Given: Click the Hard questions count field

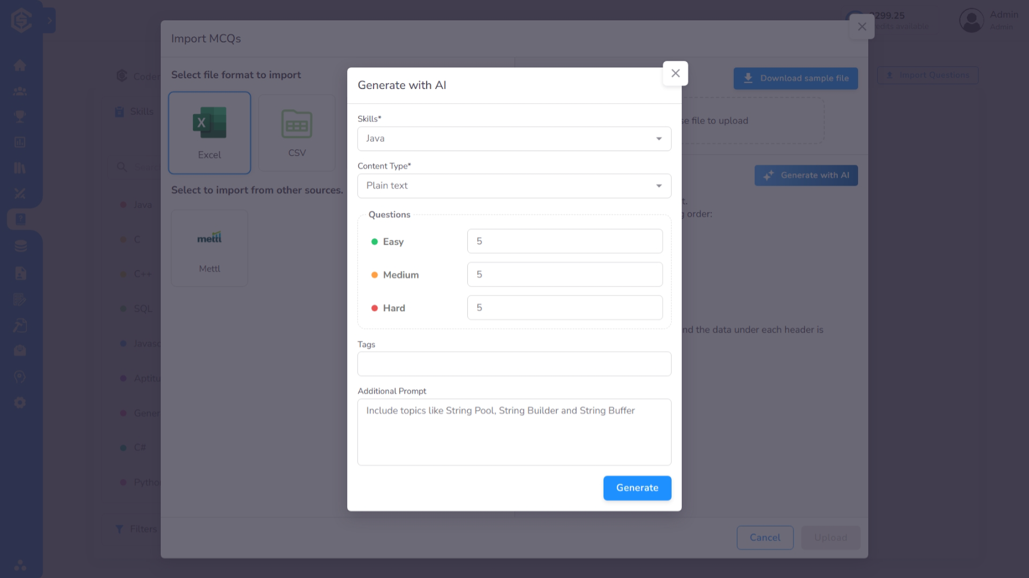Looking at the screenshot, I should [x=564, y=308].
